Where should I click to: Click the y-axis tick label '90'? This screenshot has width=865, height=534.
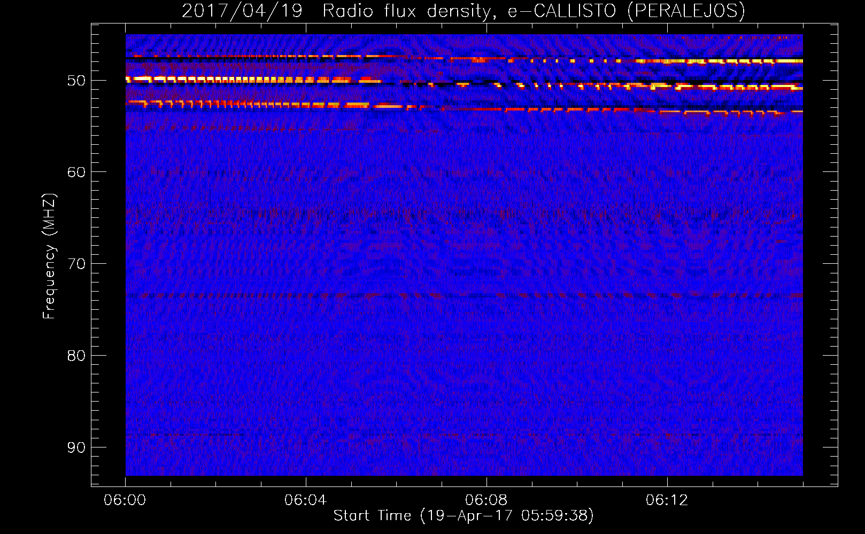tap(76, 447)
